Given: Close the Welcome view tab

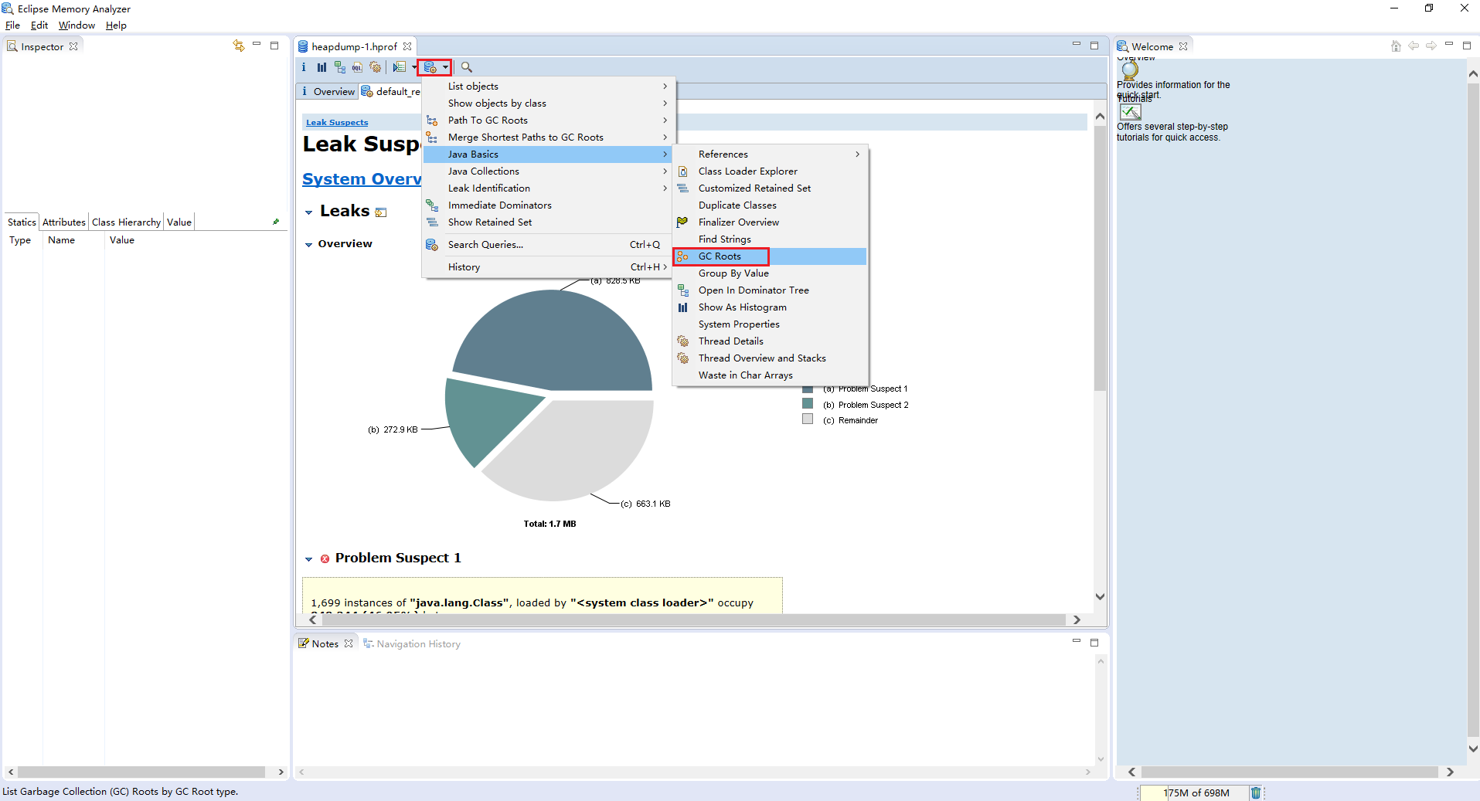Looking at the screenshot, I should point(1183,46).
